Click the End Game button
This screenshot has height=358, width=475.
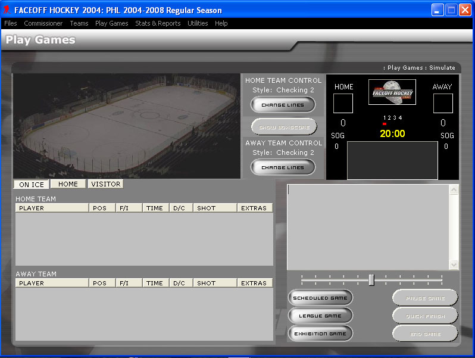coord(425,334)
